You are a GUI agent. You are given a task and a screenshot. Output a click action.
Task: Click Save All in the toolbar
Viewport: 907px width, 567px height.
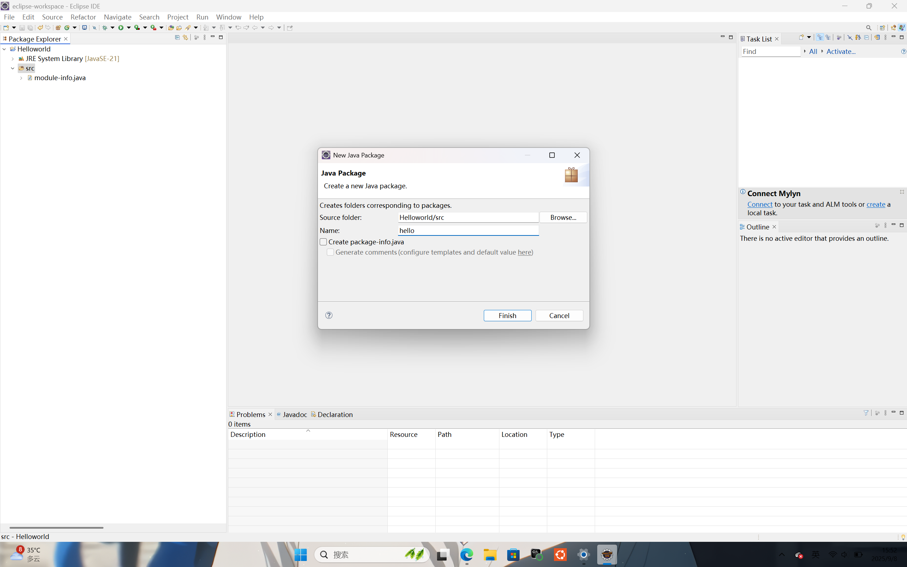pos(30,27)
